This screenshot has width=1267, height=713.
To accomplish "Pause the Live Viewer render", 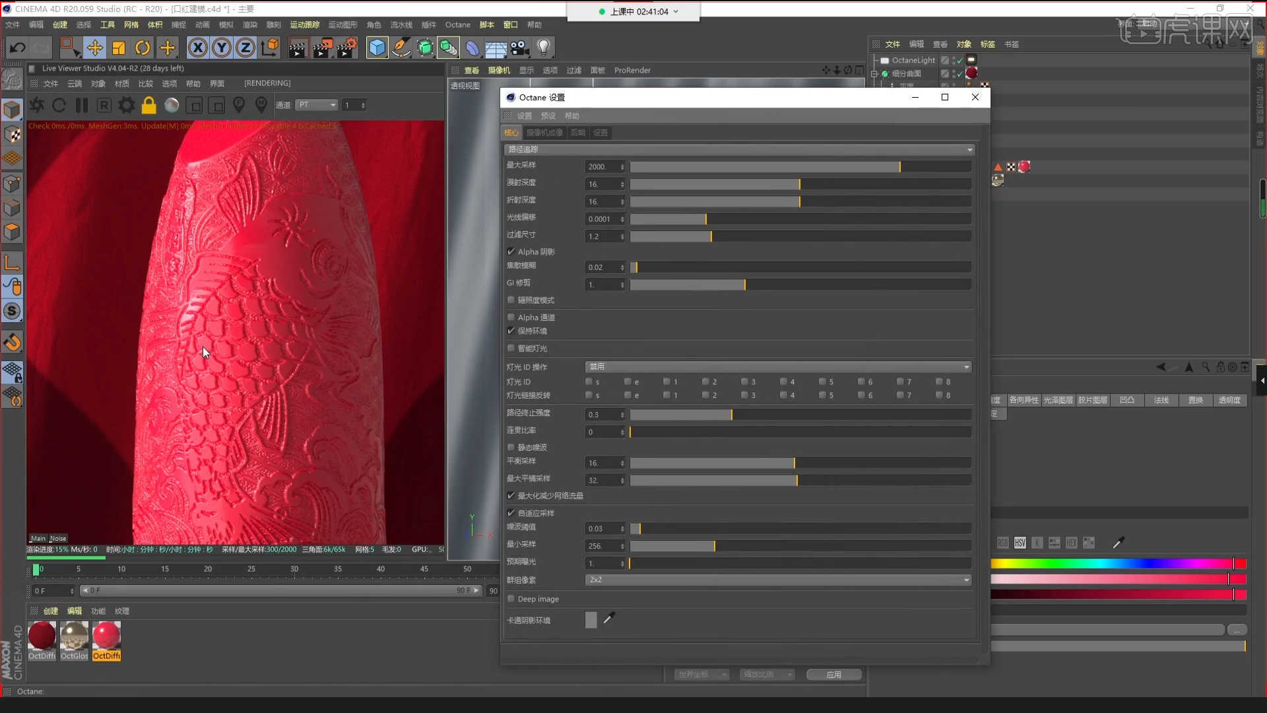I will [82, 105].
